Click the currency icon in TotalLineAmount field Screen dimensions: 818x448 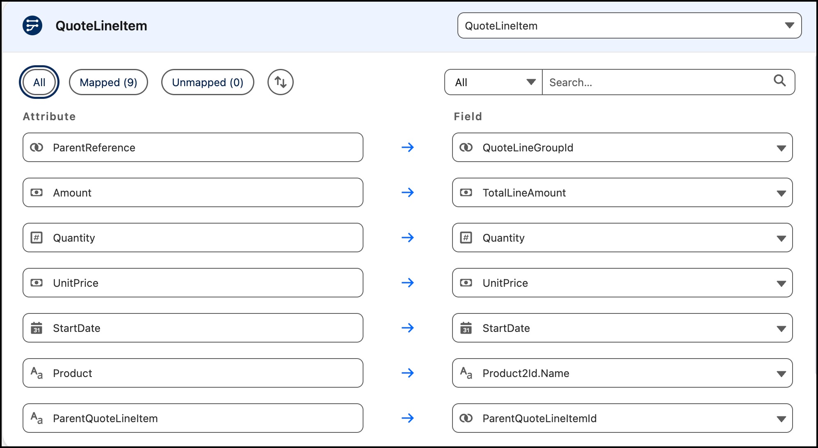tap(466, 192)
